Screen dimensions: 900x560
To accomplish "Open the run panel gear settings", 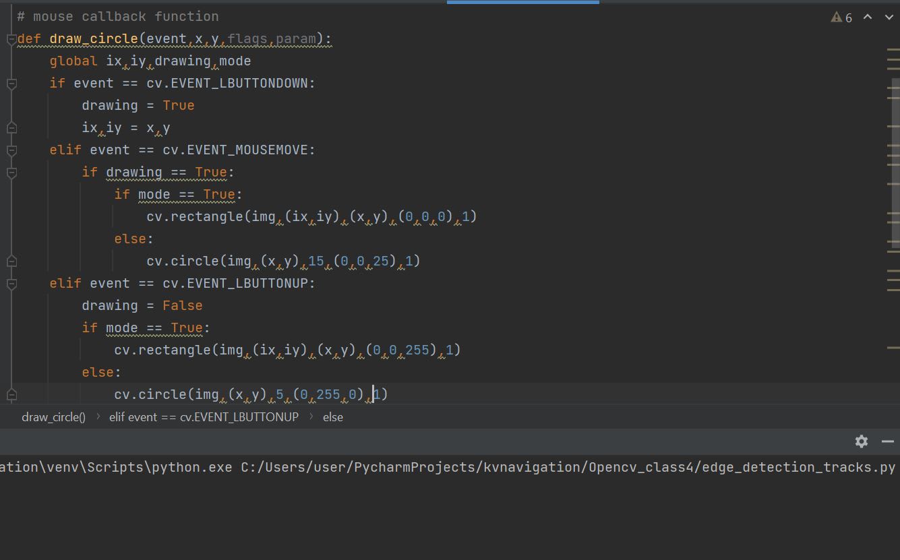I will point(861,441).
